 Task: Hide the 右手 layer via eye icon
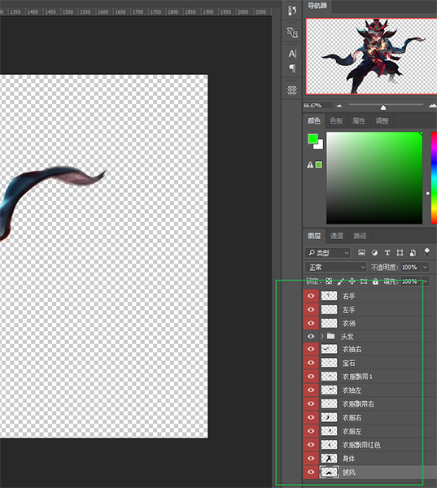[311, 296]
